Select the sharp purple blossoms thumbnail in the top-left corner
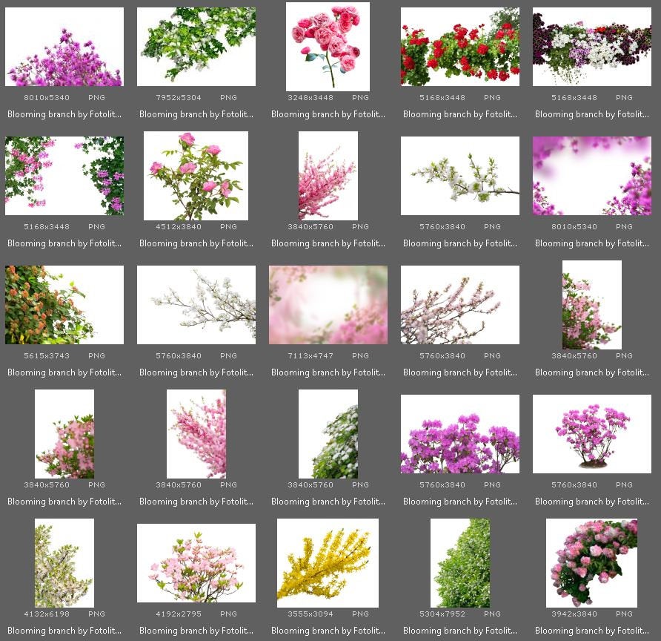This screenshot has width=661, height=641. click(x=64, y=47)
